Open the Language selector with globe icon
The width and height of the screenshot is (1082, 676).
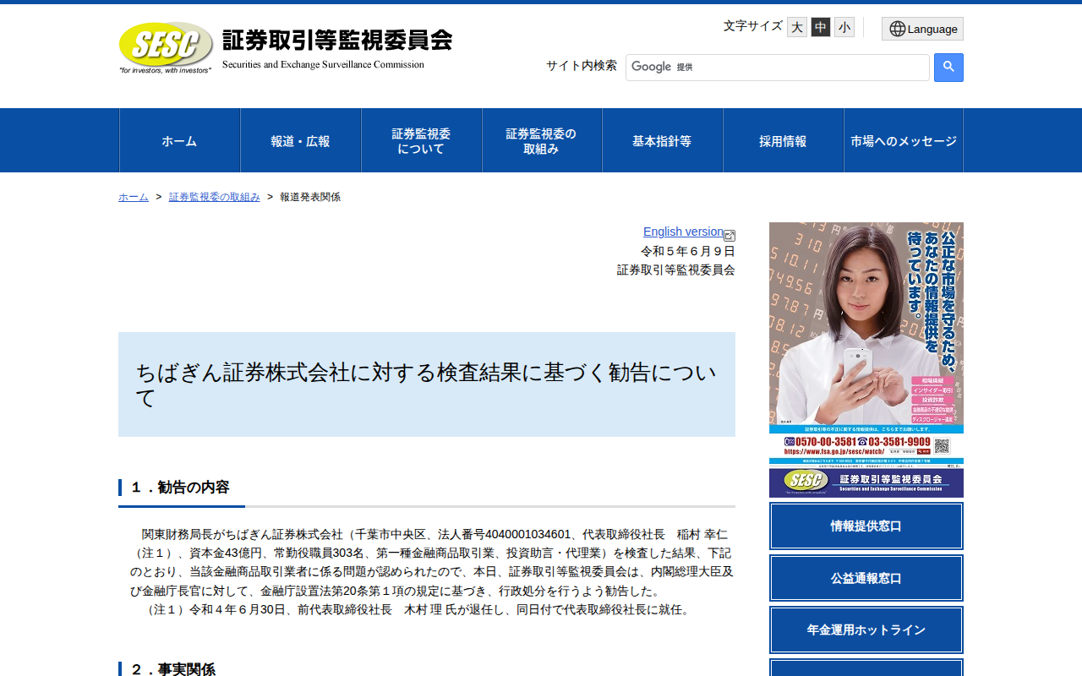[x=922, y=29]
